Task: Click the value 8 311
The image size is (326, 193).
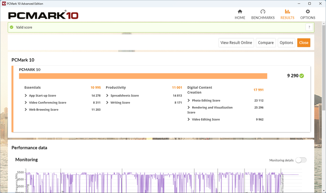Action: (x=97, y=103)
